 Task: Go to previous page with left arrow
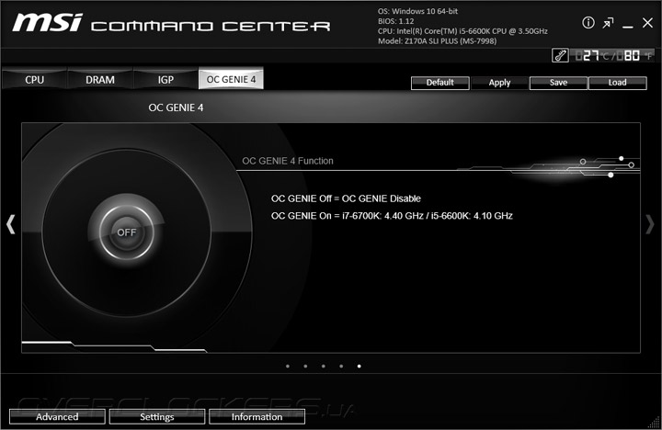click(10, 224)
